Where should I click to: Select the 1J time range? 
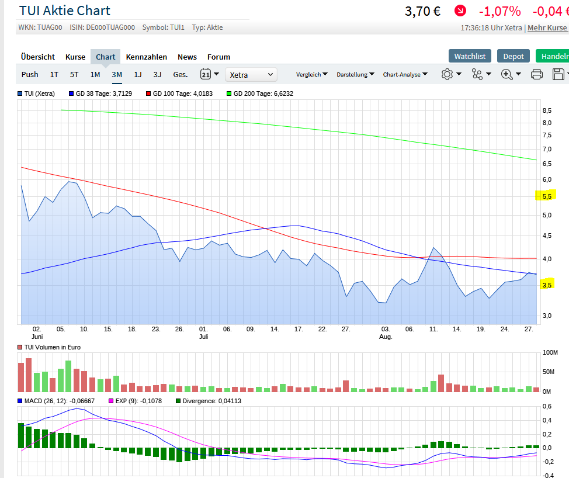pyautogui.click(x=138, y=74)
